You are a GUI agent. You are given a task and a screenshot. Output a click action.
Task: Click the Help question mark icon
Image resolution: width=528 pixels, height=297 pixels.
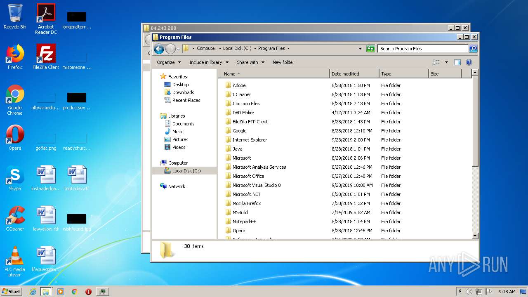[x=469, y=62]
